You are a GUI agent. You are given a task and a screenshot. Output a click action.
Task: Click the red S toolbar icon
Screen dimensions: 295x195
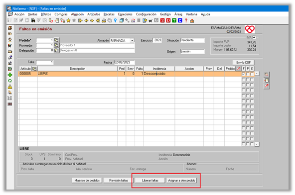pyautogui.click(x=162, y=20)
